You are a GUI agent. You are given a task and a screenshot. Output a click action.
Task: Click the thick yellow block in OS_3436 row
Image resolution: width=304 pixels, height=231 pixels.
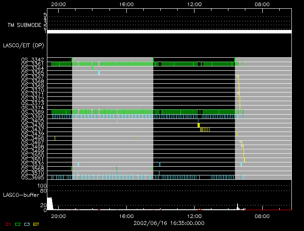(198, 125)
